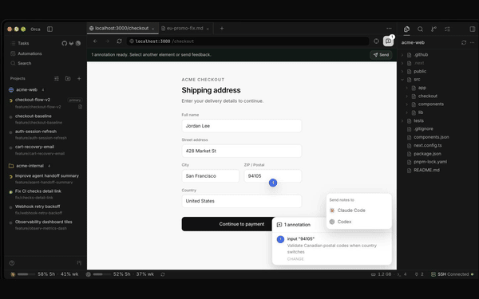The width and height of the screenshot is (479, 299).
Task: Open the annotations button with badge
Action: 388,41
